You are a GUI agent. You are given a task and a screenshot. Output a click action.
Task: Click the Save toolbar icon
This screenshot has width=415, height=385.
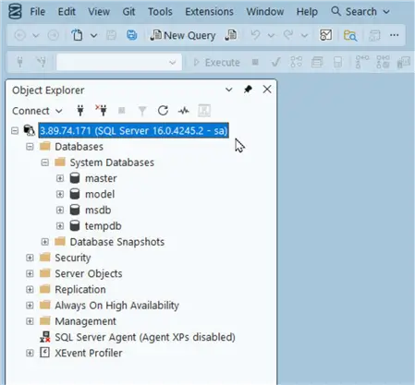pos(111,35)
